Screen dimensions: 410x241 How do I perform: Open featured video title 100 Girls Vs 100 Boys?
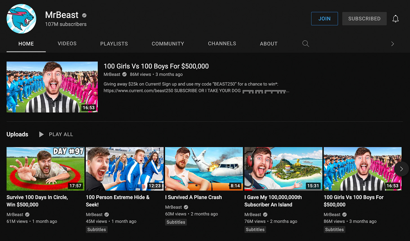click(156, 66)
